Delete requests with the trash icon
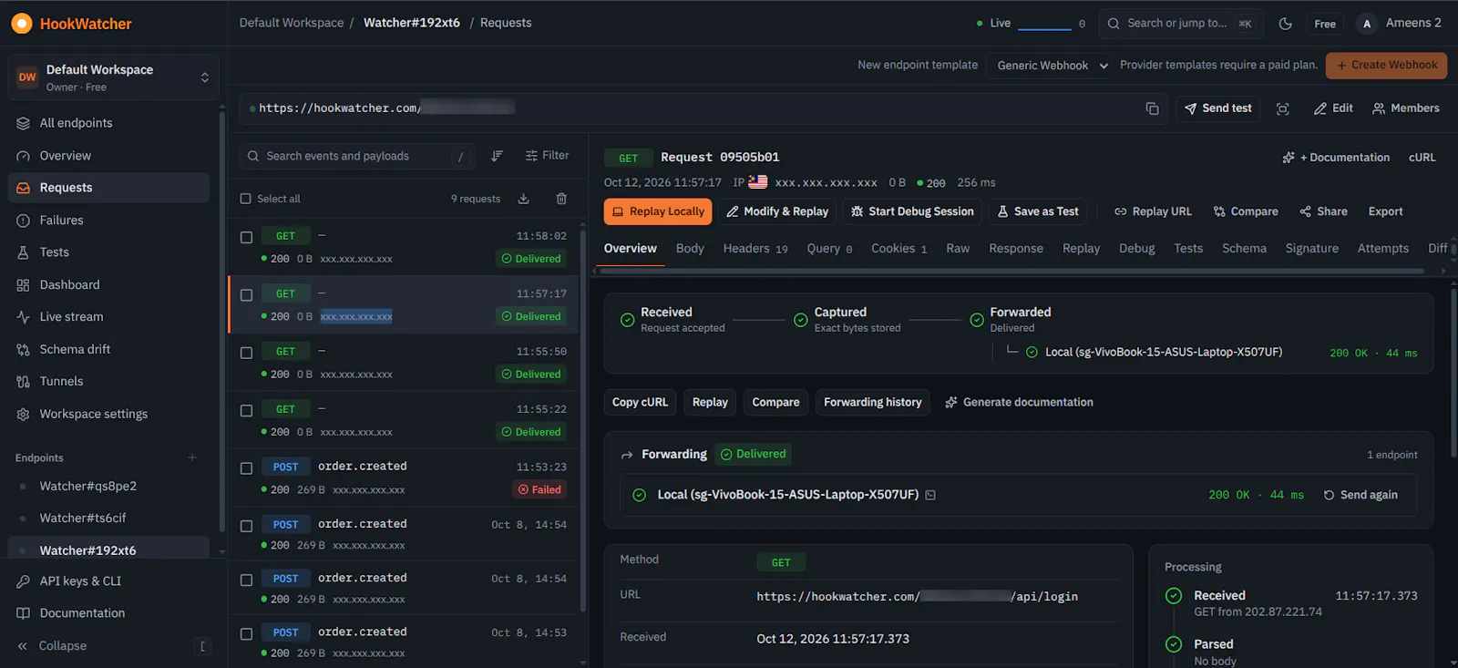1458x668 pixels. (561, 199)
